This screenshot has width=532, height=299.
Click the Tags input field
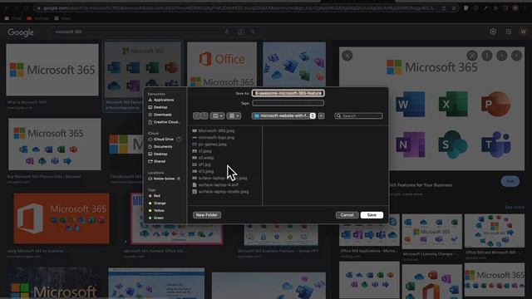click(x=288, y=103)
